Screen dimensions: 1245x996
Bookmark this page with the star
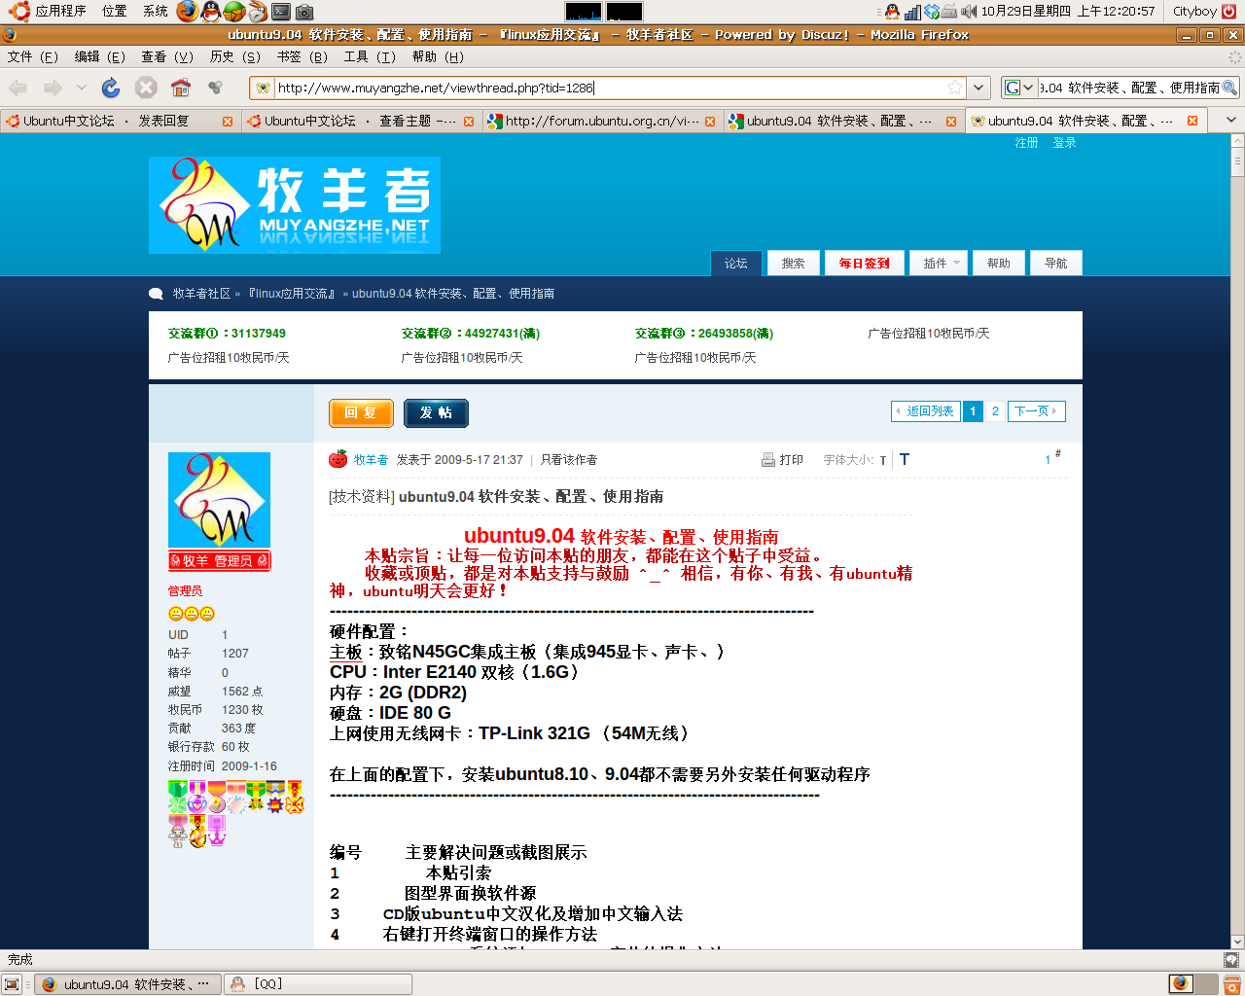coord(955,88)
